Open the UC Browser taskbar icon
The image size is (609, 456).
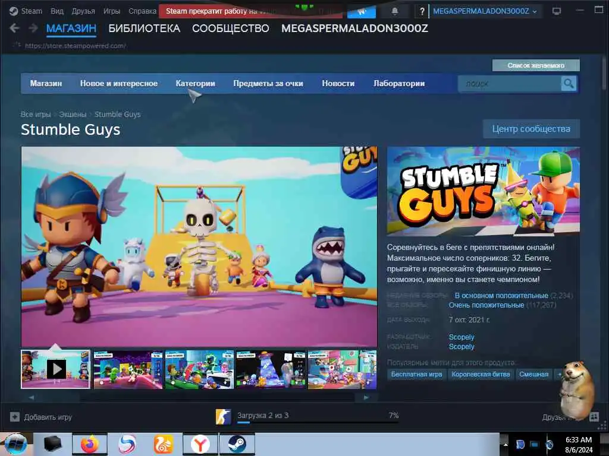163,444
